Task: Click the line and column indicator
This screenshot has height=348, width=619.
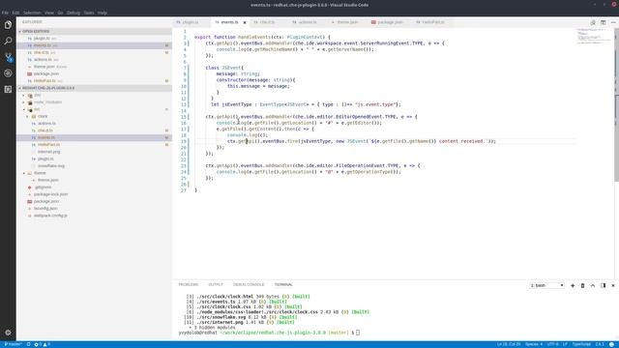Action: 509,344
